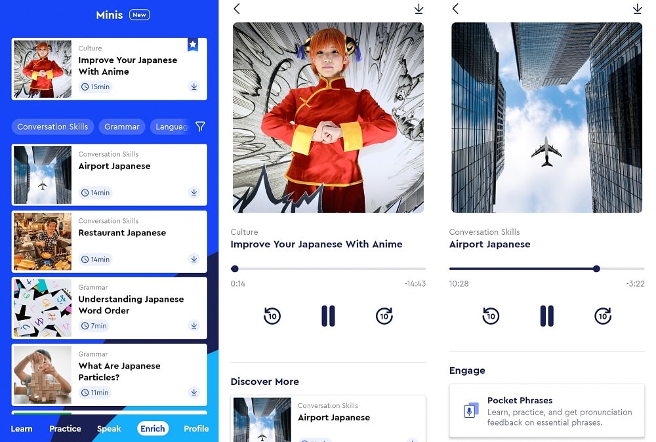
Task: Click the Restaurant Japanese thumbnail image
Action: (43, 242)
